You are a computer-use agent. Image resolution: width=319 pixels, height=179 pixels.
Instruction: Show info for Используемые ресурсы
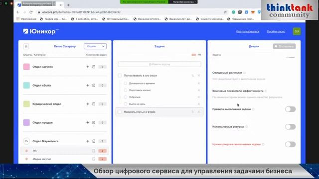tap(247, 127)
